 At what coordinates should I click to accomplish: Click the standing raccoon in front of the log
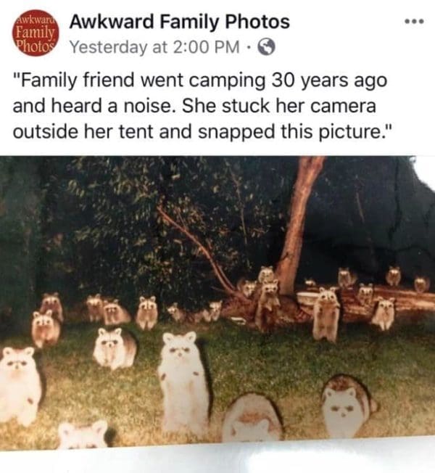pos(326,313)
